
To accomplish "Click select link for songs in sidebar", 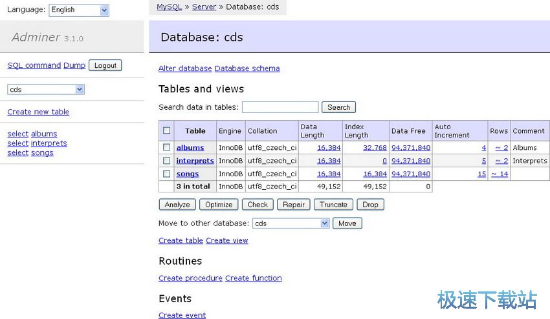I will click(18, 152).
